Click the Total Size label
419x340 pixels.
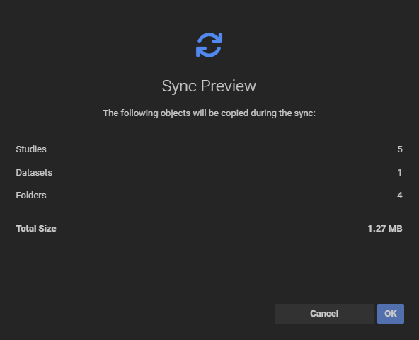coord(36,229)
